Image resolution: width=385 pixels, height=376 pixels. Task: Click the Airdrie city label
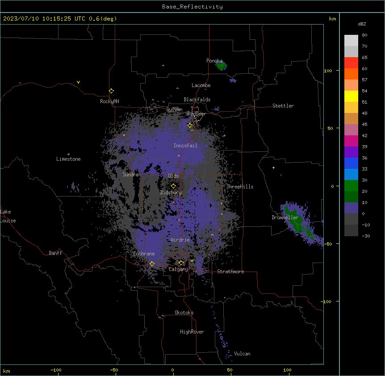pyautogui.click(x=180, y=240)
